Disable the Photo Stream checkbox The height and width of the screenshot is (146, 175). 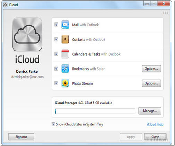[56, 83]
